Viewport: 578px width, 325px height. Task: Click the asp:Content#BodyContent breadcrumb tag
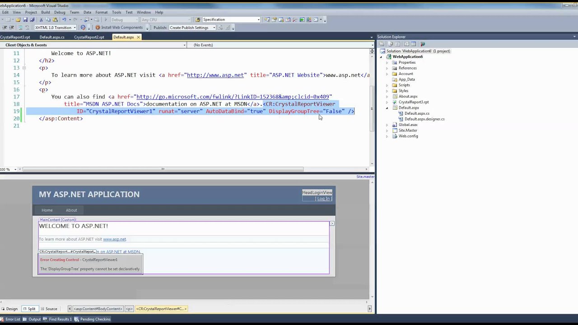point(98,309)
